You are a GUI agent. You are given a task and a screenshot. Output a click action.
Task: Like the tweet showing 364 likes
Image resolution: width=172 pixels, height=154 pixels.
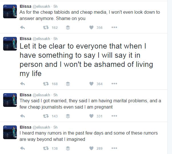91,84
